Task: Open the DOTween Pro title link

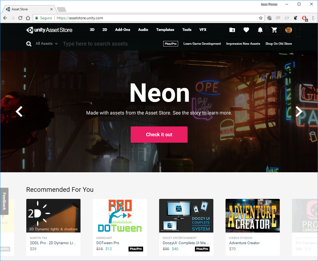Action: 108,243
